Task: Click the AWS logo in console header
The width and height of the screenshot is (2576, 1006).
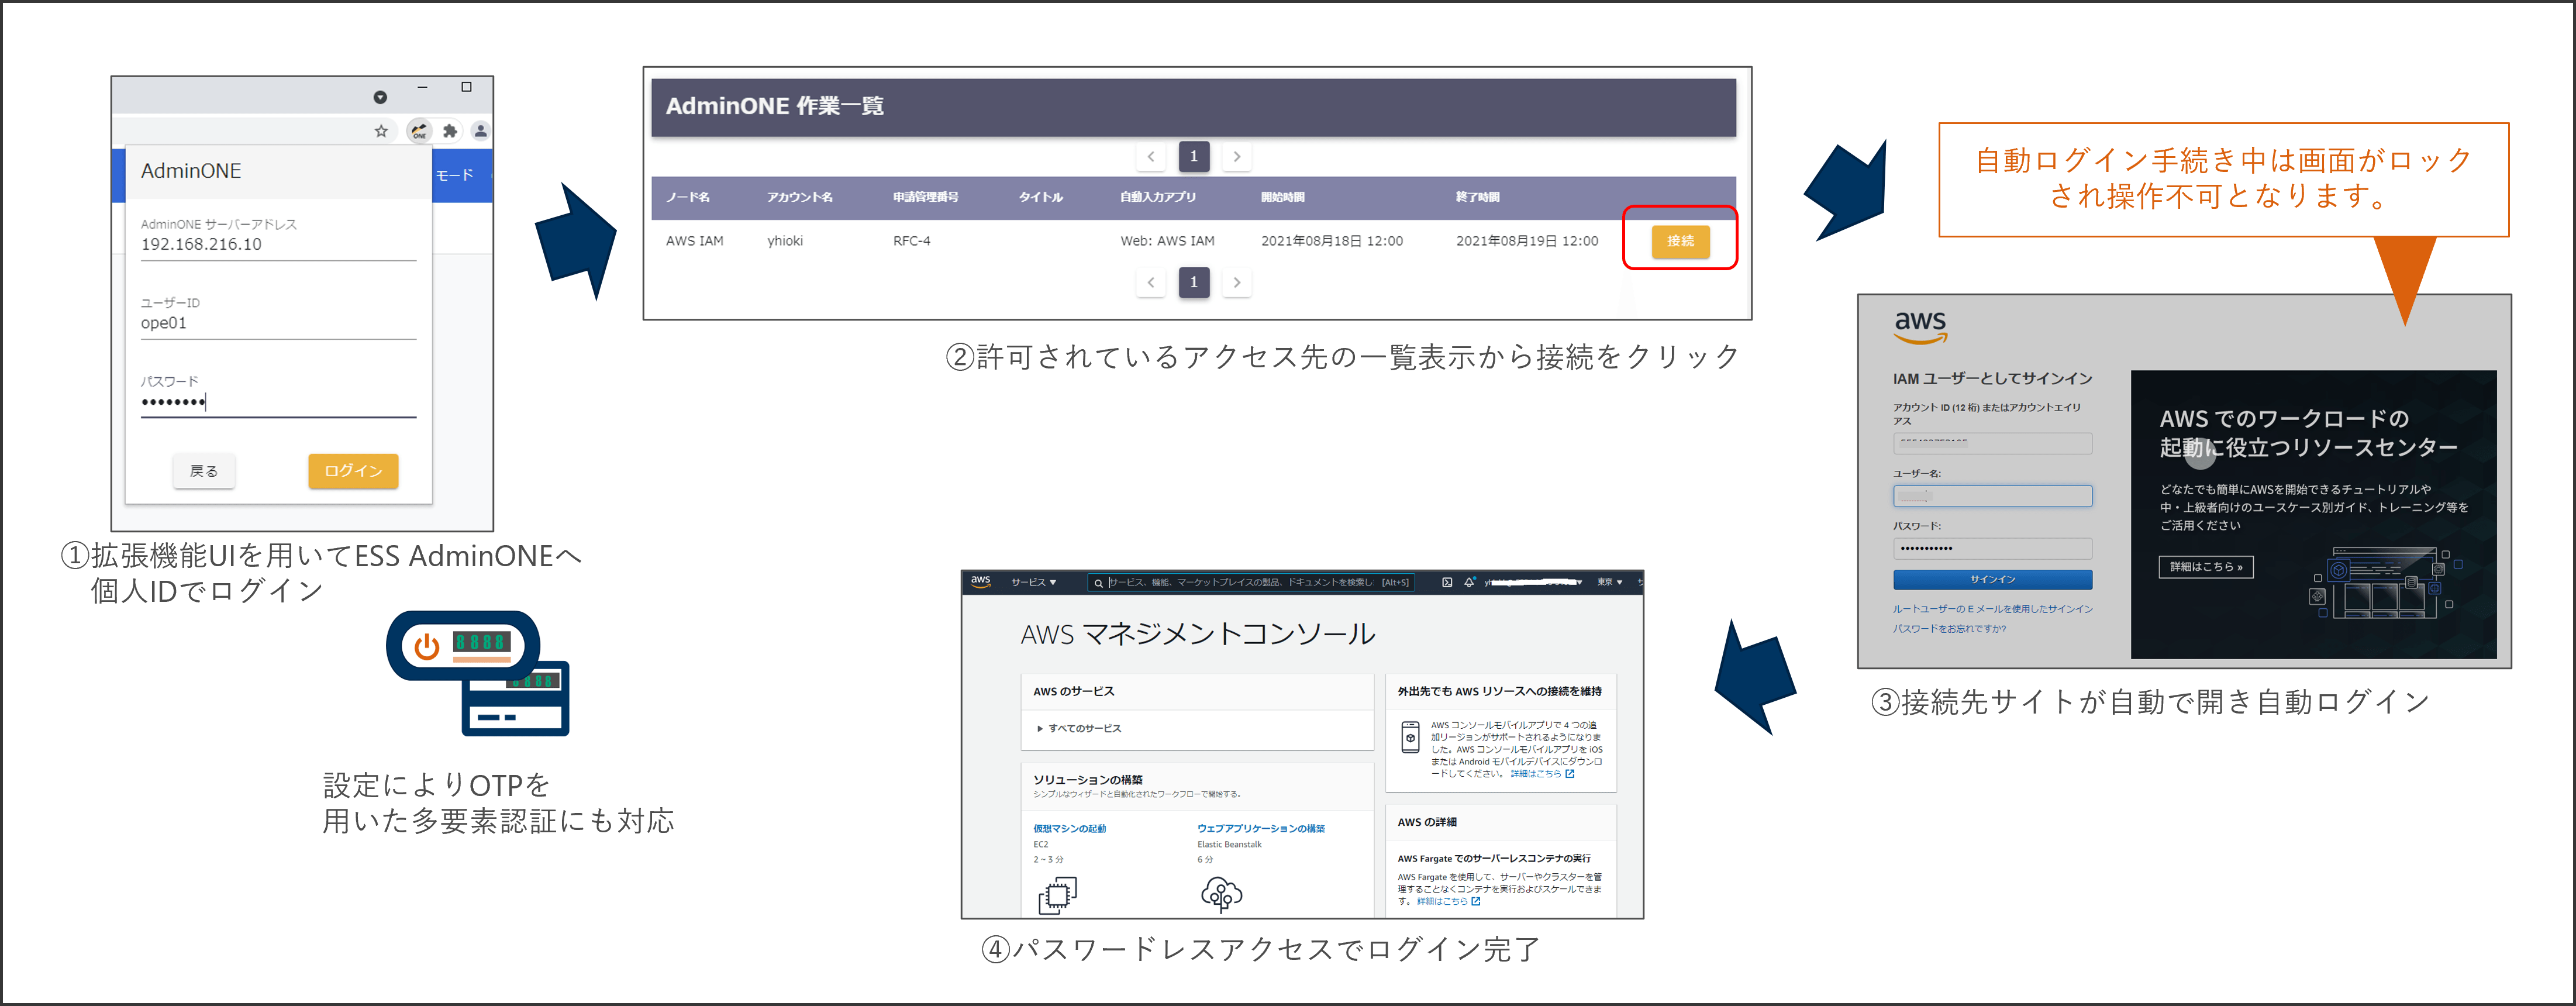Action: coord(980,581)
